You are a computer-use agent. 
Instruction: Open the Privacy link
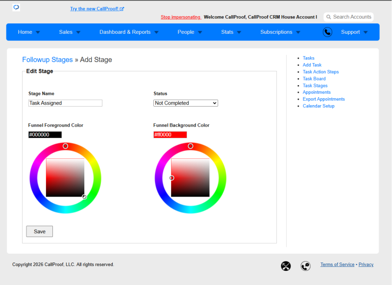tap(366, 264)
